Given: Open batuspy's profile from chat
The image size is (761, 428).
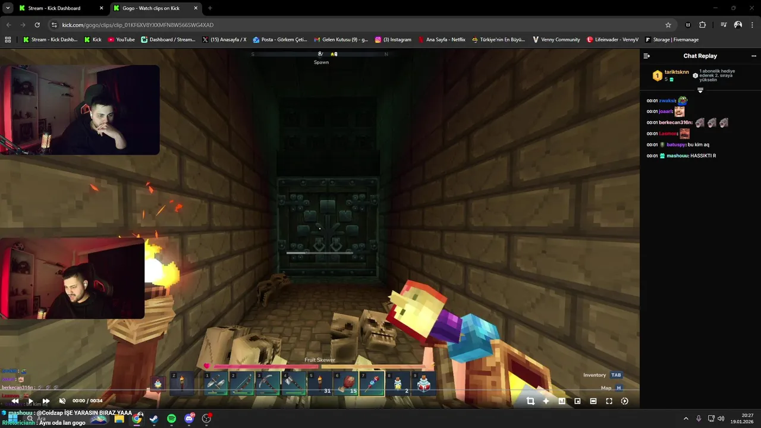Looking at the screenshot, I should click(676, 144).
